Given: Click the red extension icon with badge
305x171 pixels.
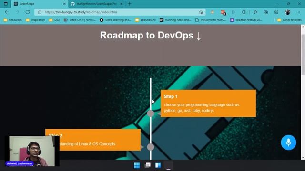Looking at the screenshot, I should tap(223, 13).
